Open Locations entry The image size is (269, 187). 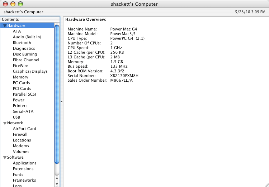[22, 140]
